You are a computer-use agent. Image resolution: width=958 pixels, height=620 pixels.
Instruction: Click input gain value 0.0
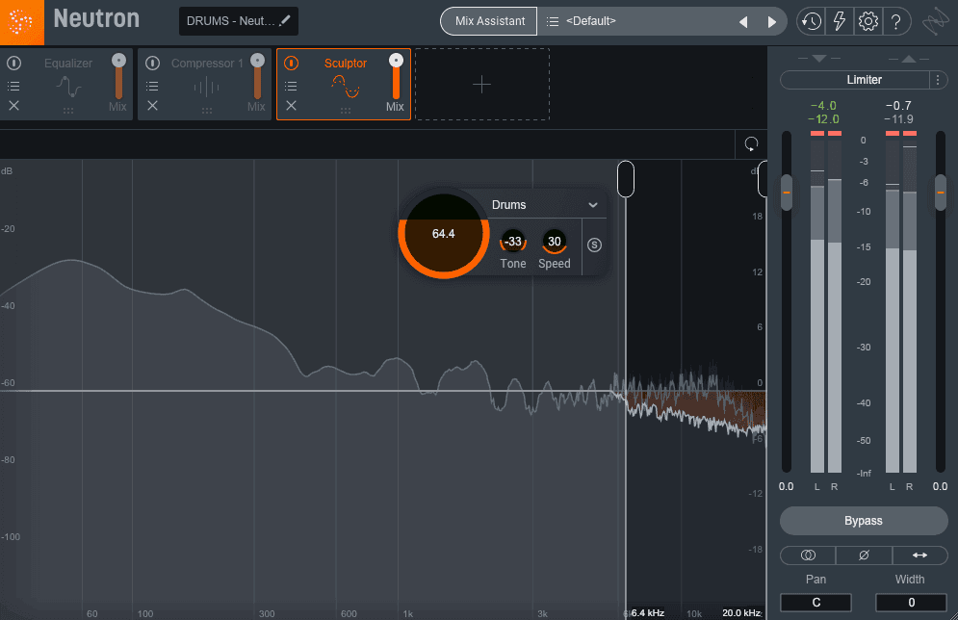(787, 487)
